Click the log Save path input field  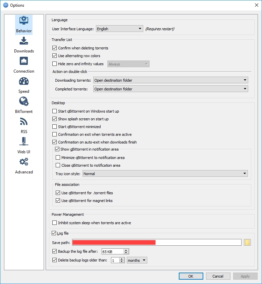[157, 242]
